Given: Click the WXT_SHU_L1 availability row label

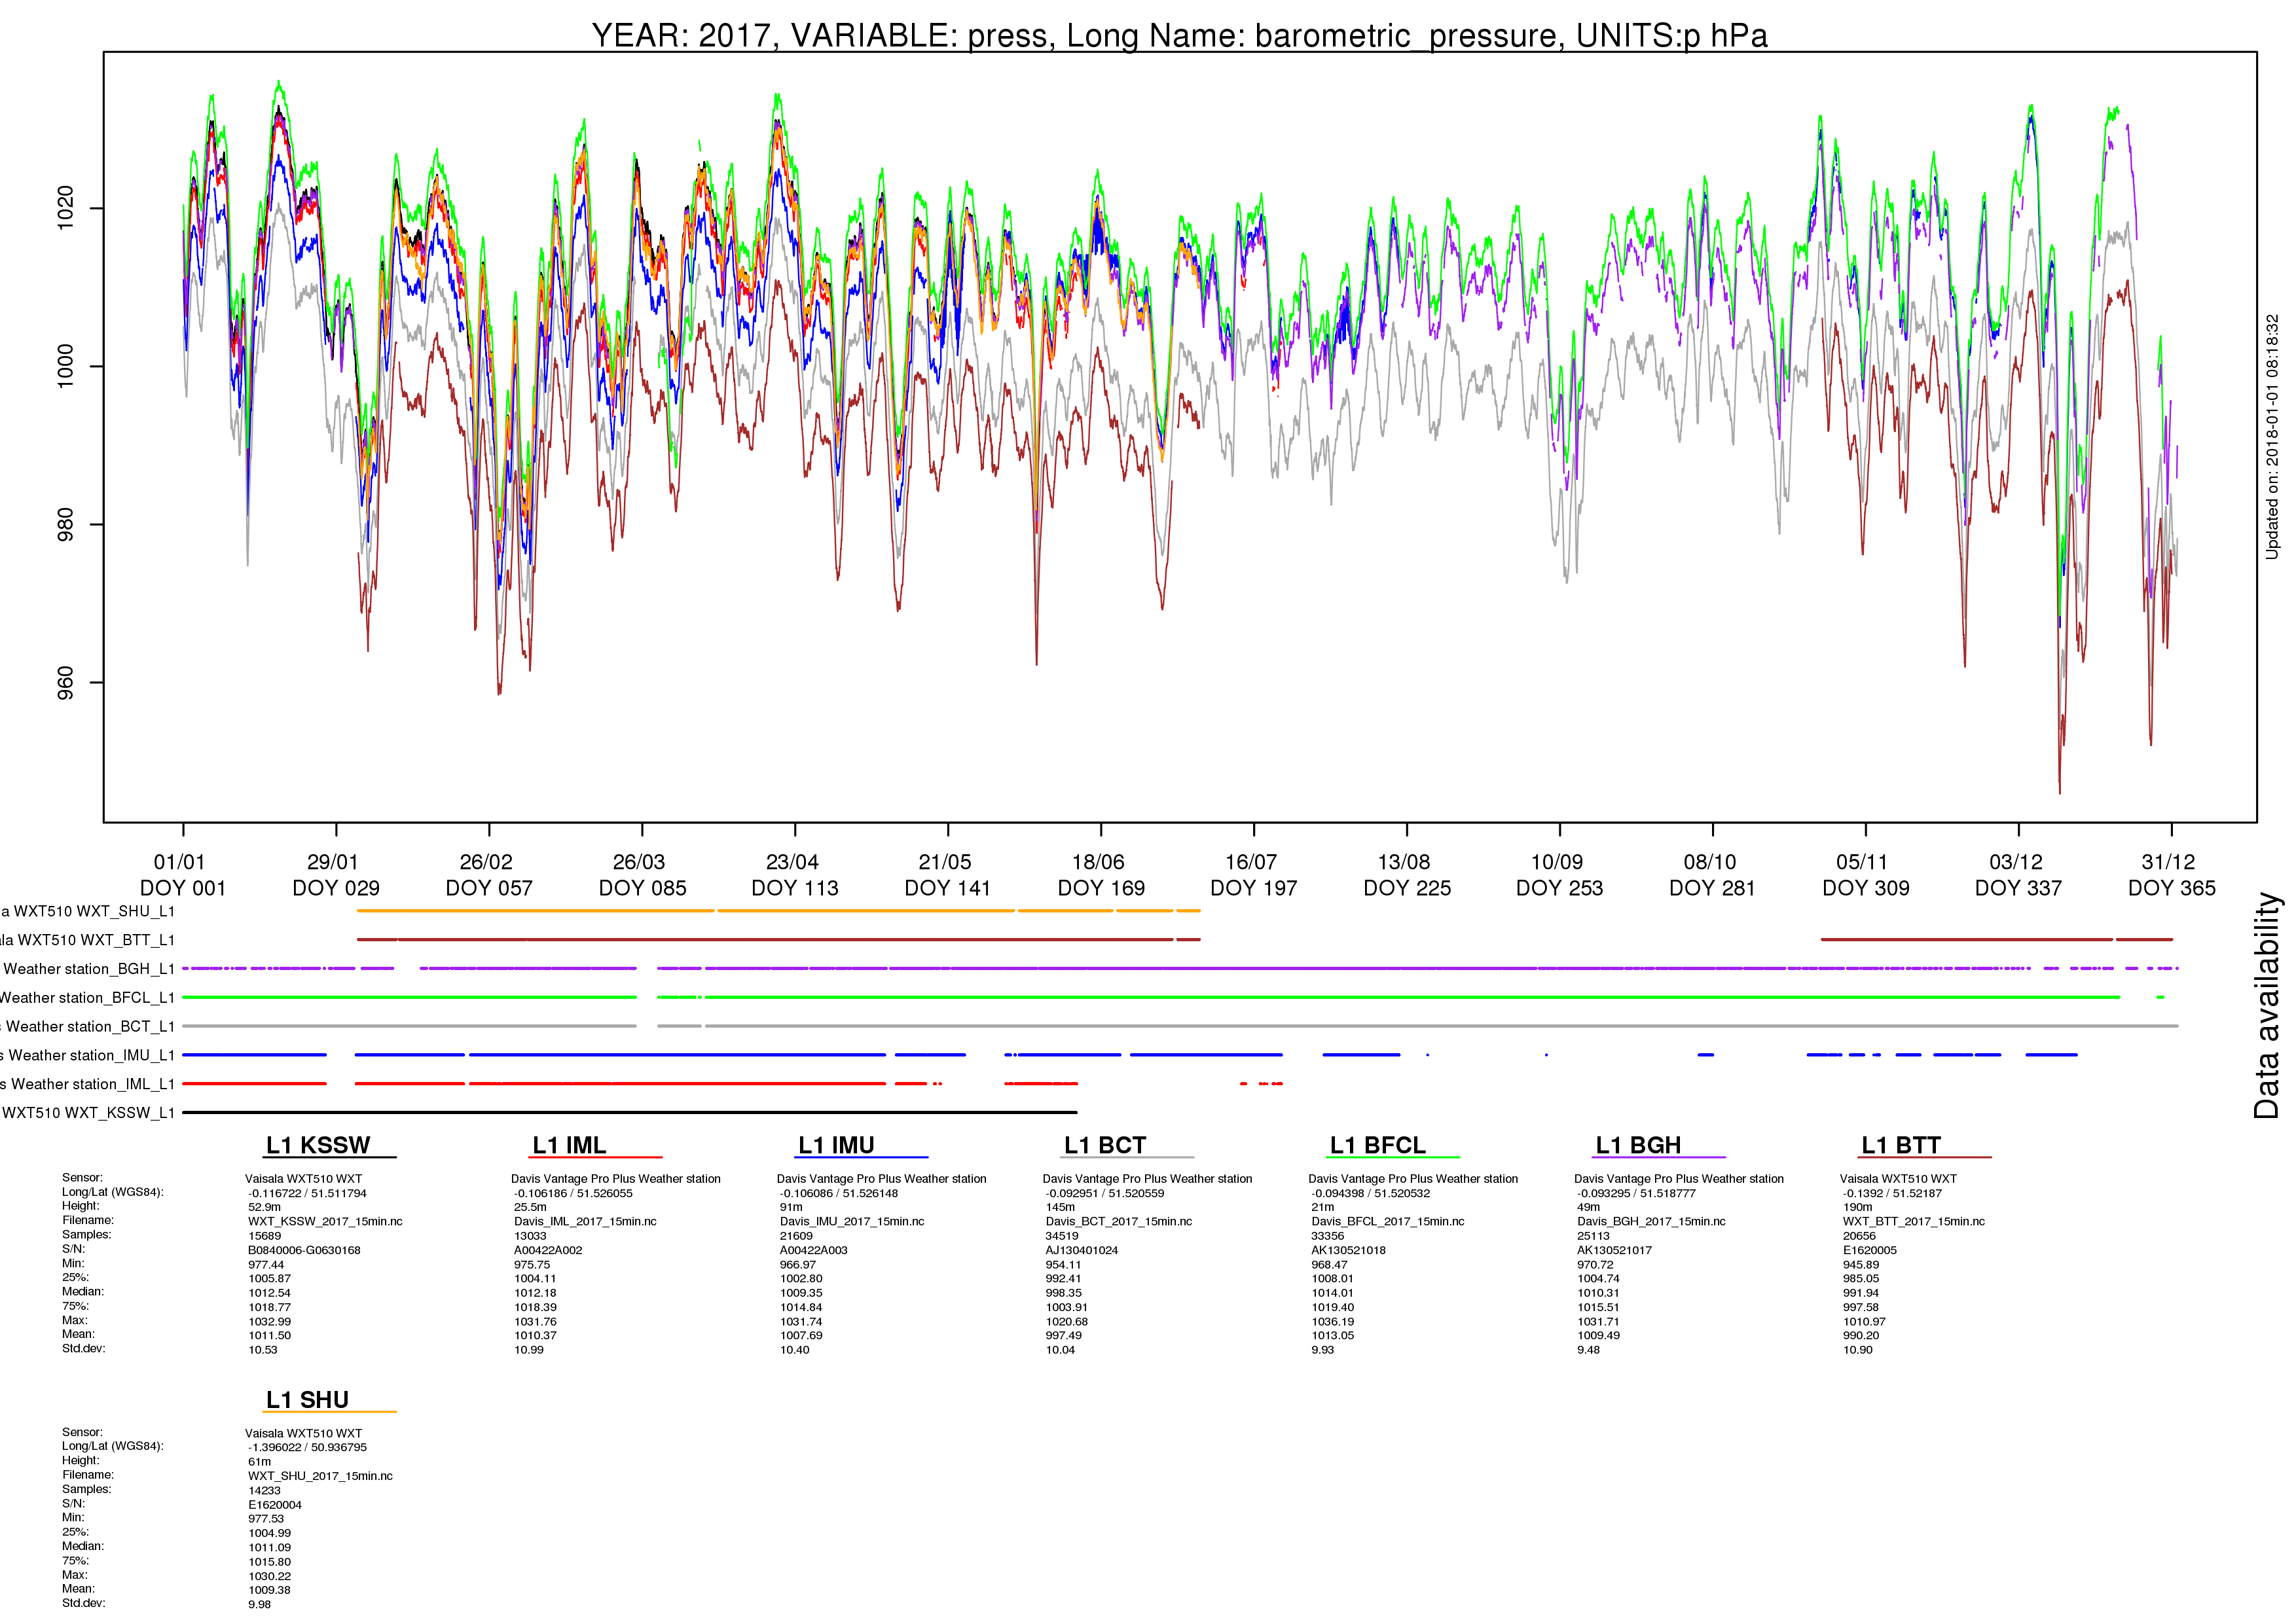Looking at the screenshot, I should [x=88, y=912].
